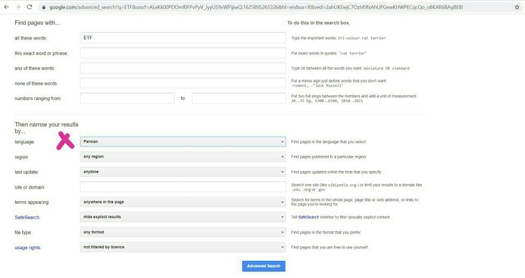Open the usage rights dropdown

click(183, 247)
